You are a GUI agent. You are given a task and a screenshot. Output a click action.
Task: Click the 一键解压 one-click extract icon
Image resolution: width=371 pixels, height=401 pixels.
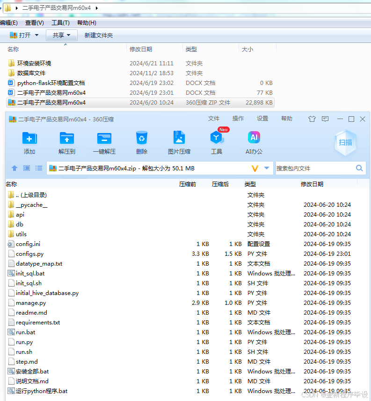(104, 138)
